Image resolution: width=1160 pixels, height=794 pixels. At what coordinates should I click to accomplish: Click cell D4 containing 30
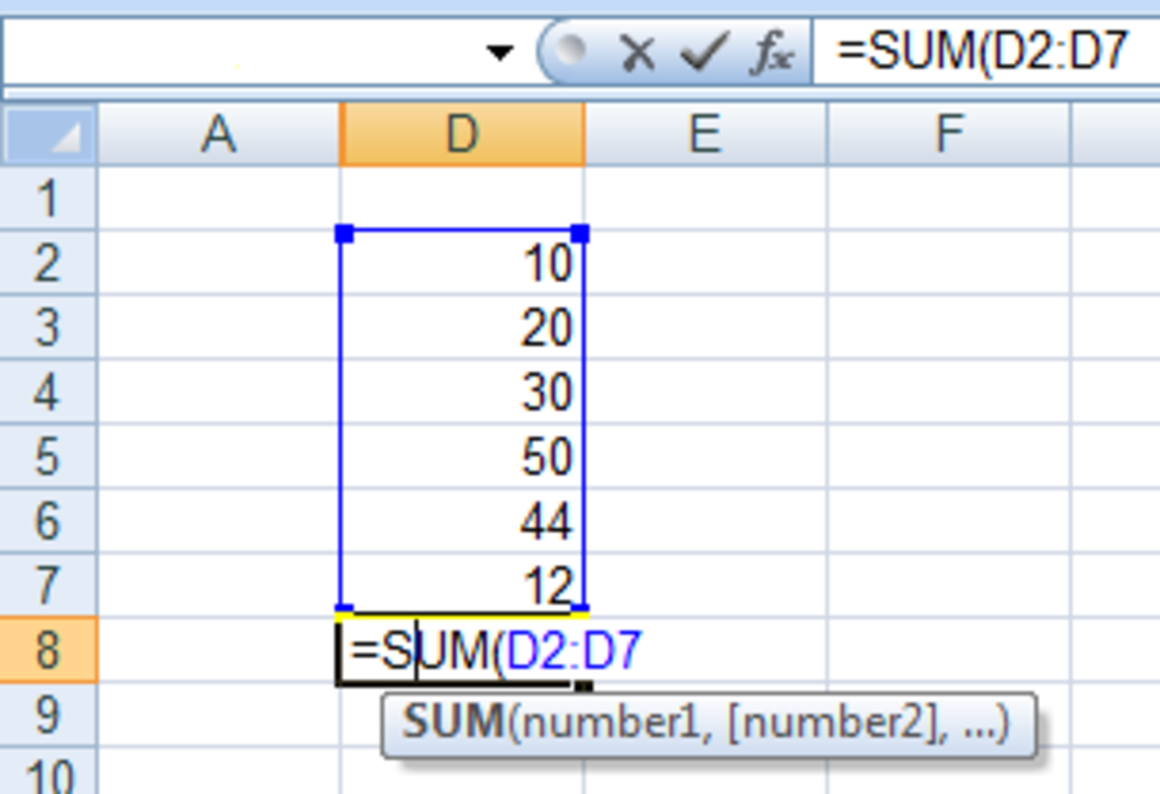pos(462,392)
